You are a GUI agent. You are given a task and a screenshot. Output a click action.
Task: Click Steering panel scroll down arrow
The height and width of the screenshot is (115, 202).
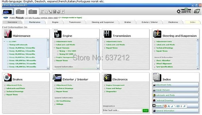click(198, 68)
